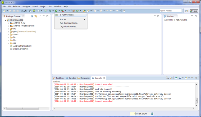201x117 pixels.
Task: Expand the res folder node
Action: click(x=8, y=43)
